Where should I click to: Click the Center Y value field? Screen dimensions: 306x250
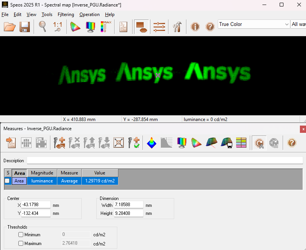(x=36, y=213)
